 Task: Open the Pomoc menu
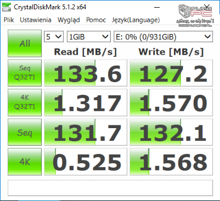(96, 20)
